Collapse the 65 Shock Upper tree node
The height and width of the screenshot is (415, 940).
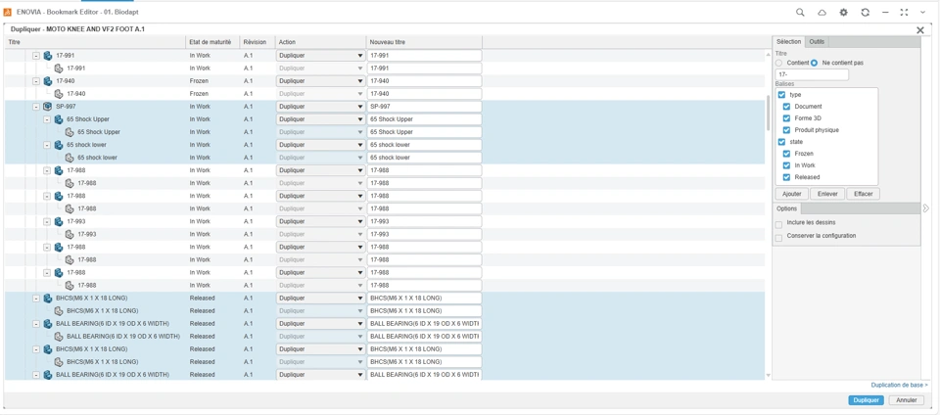click(x=47, y=119)
